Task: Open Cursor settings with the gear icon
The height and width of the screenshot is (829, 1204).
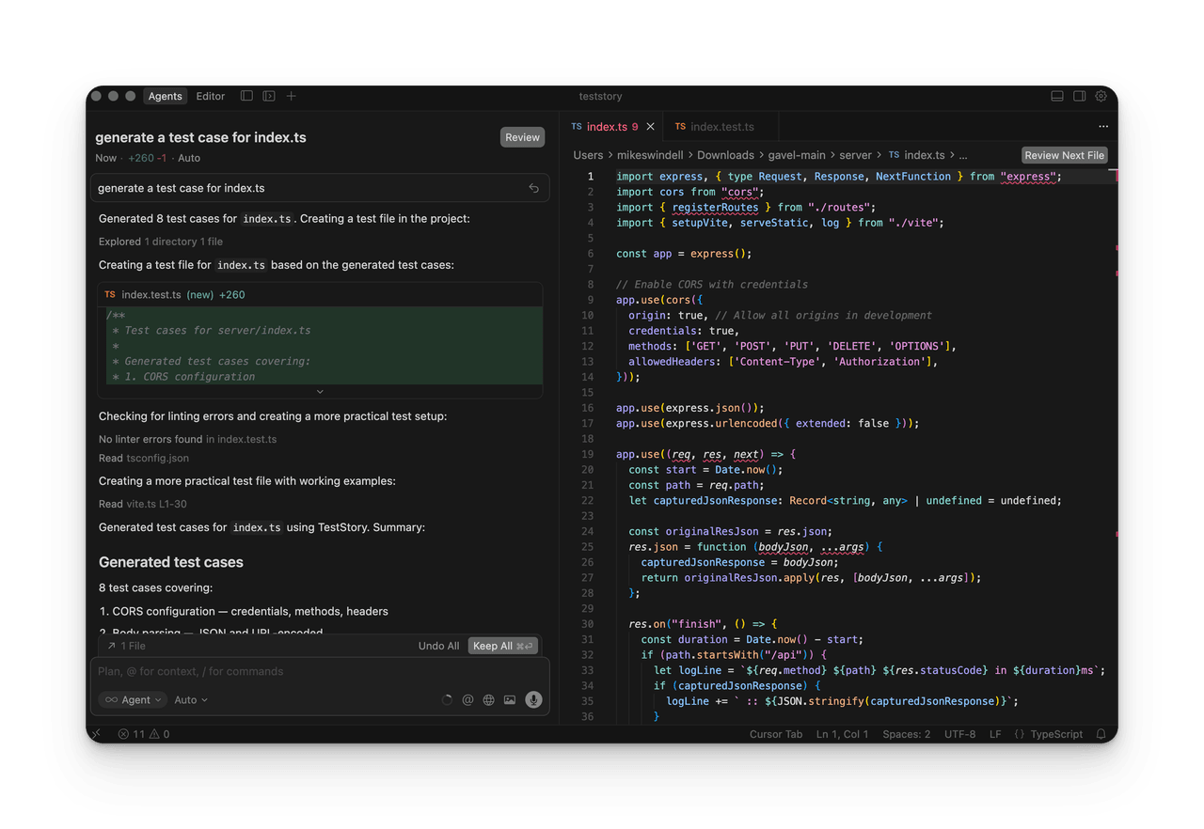Action: tap(1101, 96)
